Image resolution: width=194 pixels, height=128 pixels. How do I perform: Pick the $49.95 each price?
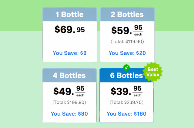(69, 91)
